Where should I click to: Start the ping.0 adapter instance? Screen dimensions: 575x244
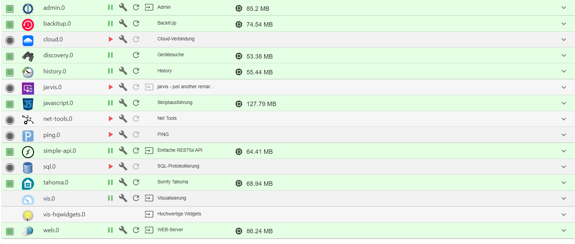pos(111,135)
